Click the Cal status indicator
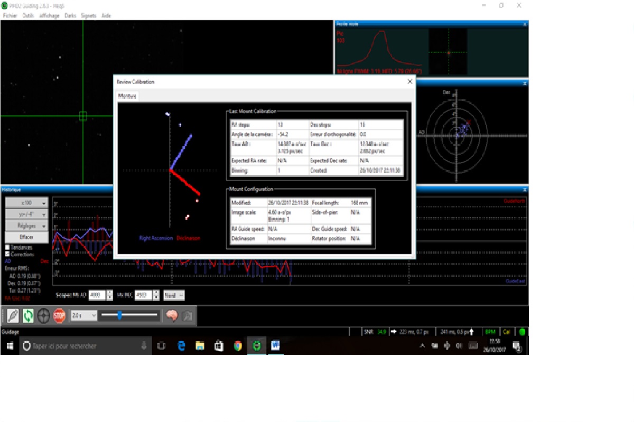The height and width of the screenshot is (422, 634). point(506,332)
